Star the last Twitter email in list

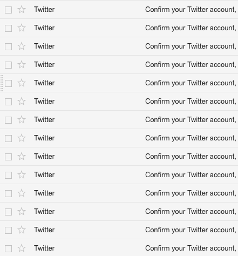coord(22,248)
